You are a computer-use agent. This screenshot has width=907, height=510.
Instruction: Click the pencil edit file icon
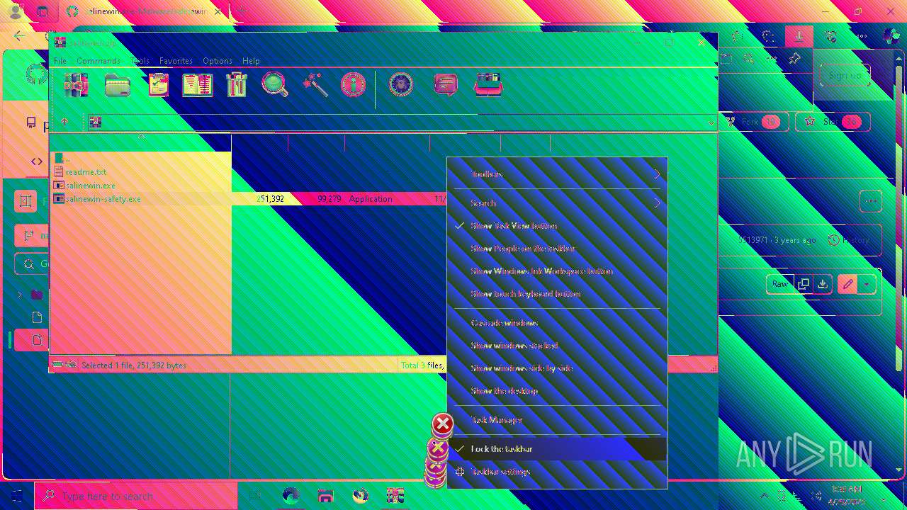847,284
